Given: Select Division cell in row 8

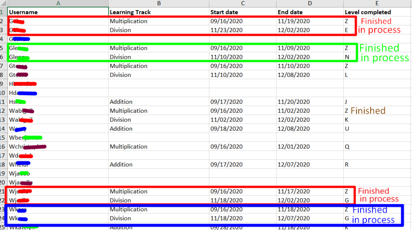Looking at the screenshot, I should (159, 75).
